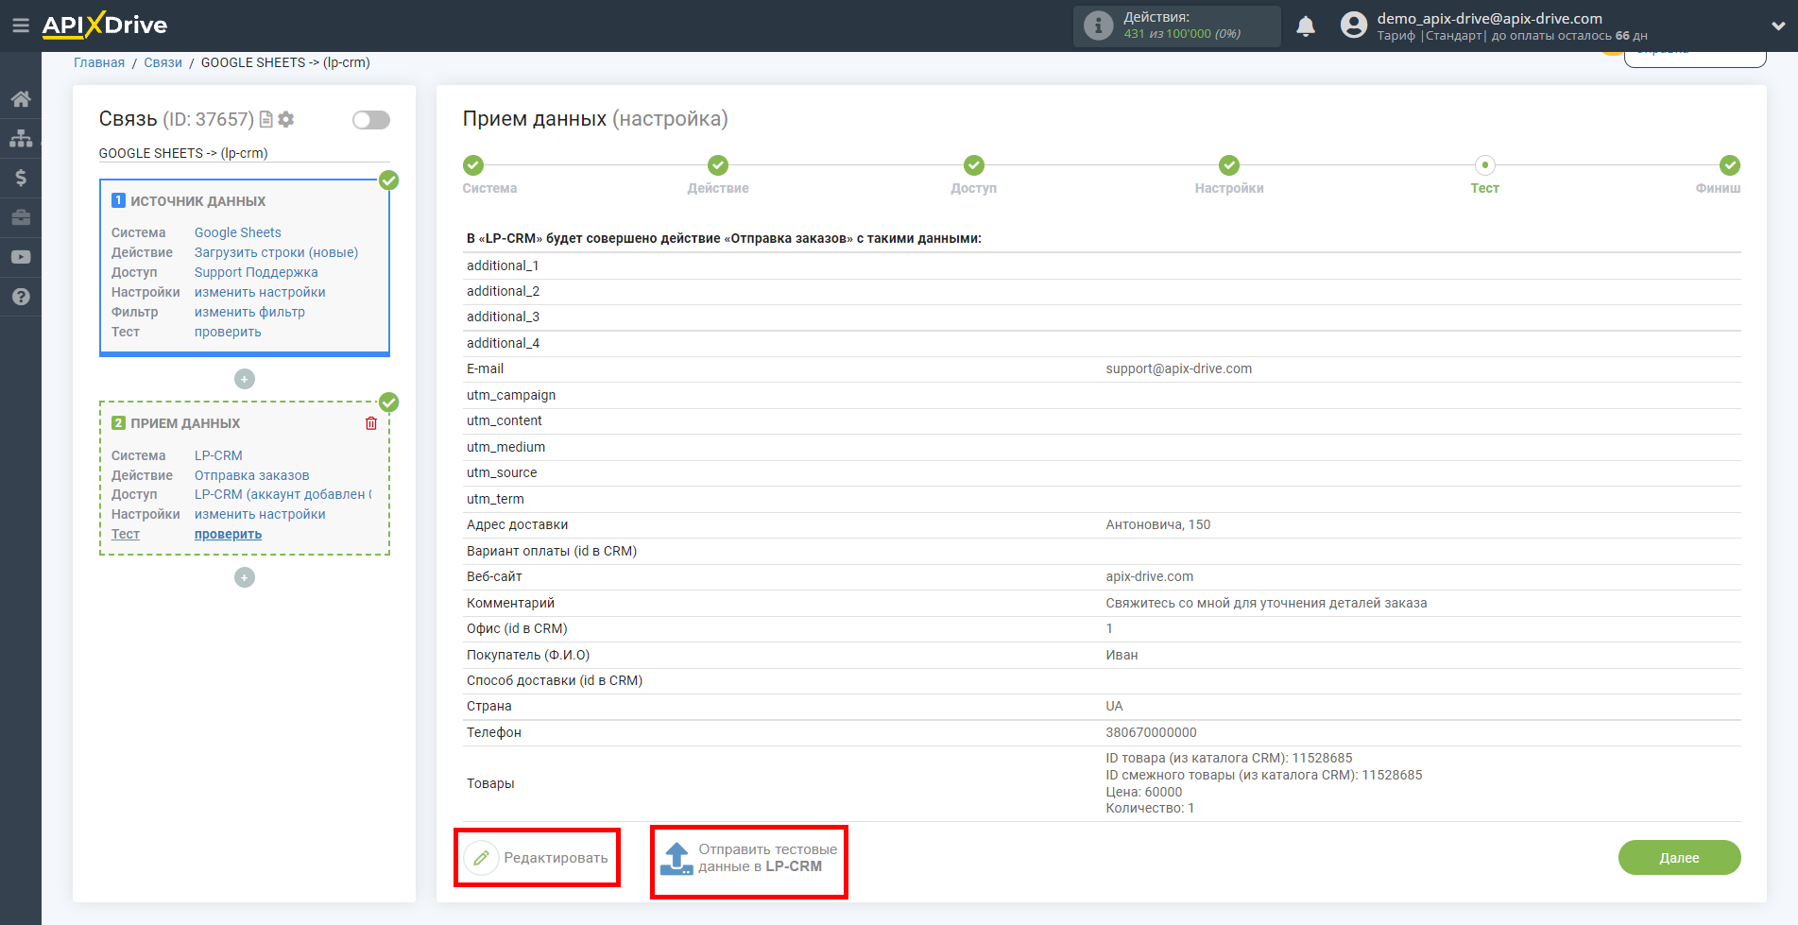1798x925 pixels.
Task: Open the connections sitemap icon in sidebar
Action: [21, 138]
